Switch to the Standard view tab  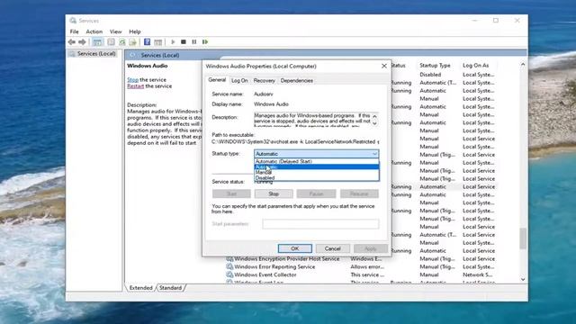point(170,288)
